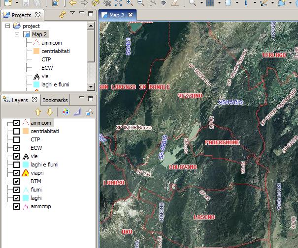This screenshot has height=248, width=298.
Task: Turn on the laghi e fiumi layer
Action: tap(16, 165)
